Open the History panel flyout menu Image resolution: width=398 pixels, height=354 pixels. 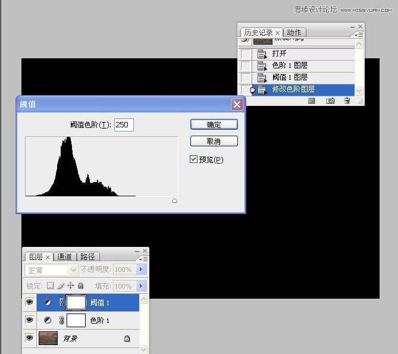359,35
